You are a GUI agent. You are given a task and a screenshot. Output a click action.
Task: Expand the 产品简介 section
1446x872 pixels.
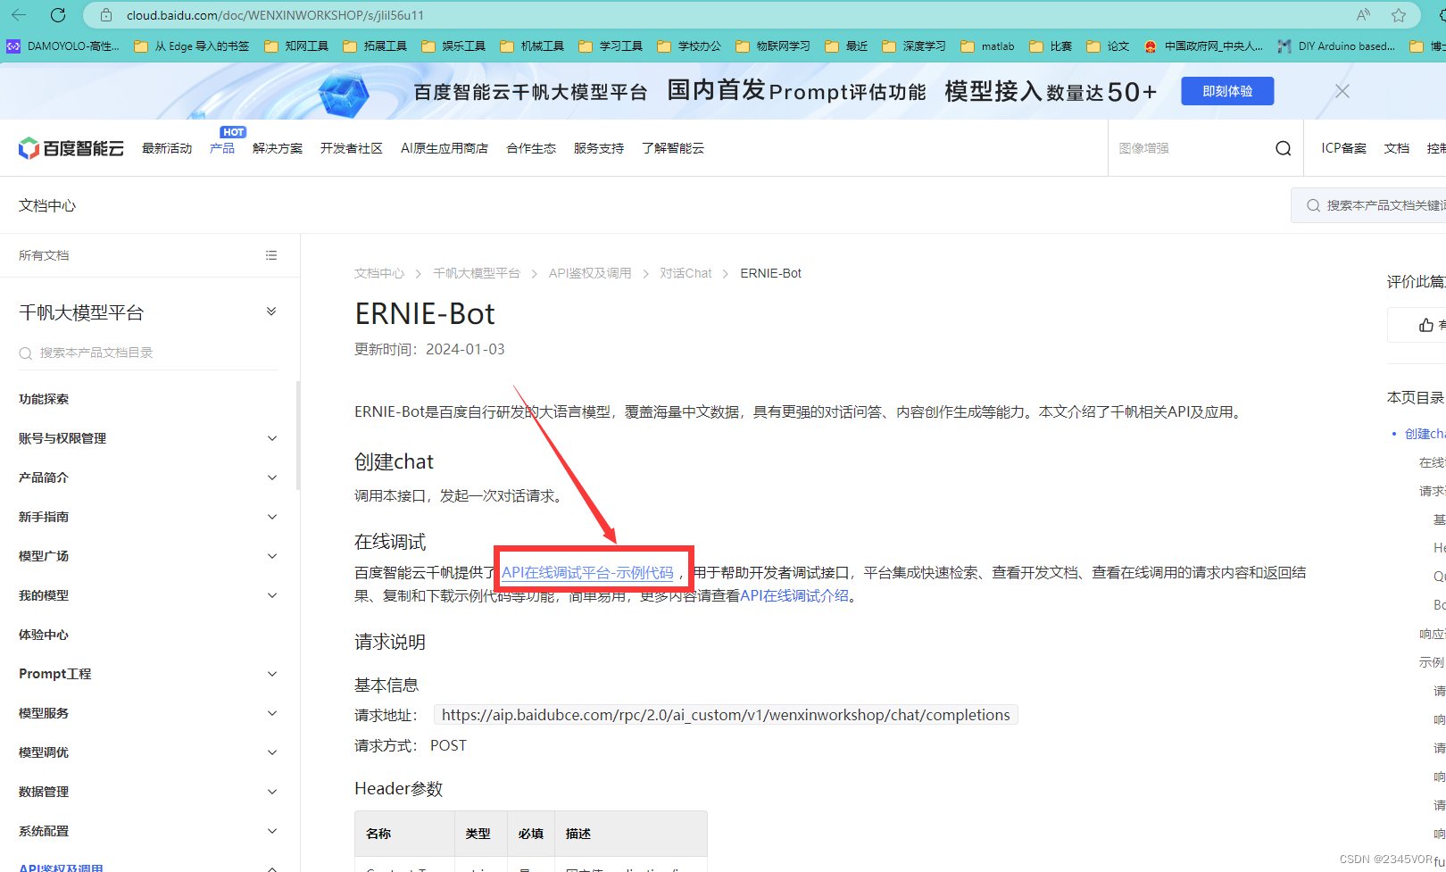(148, 478)
